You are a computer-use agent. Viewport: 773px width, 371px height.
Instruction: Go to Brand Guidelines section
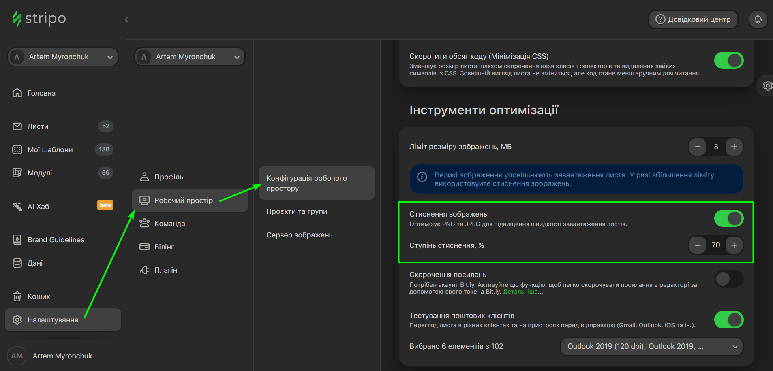pyautogui.click(x=56, y=240)
